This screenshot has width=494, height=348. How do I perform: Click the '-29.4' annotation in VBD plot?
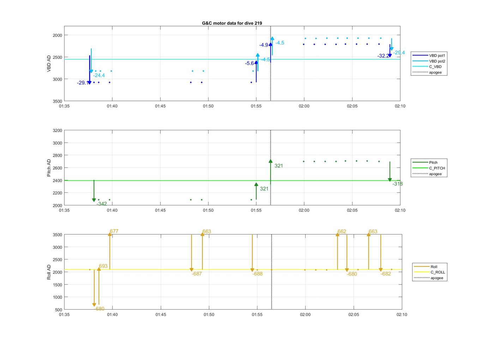pos(399,53)
